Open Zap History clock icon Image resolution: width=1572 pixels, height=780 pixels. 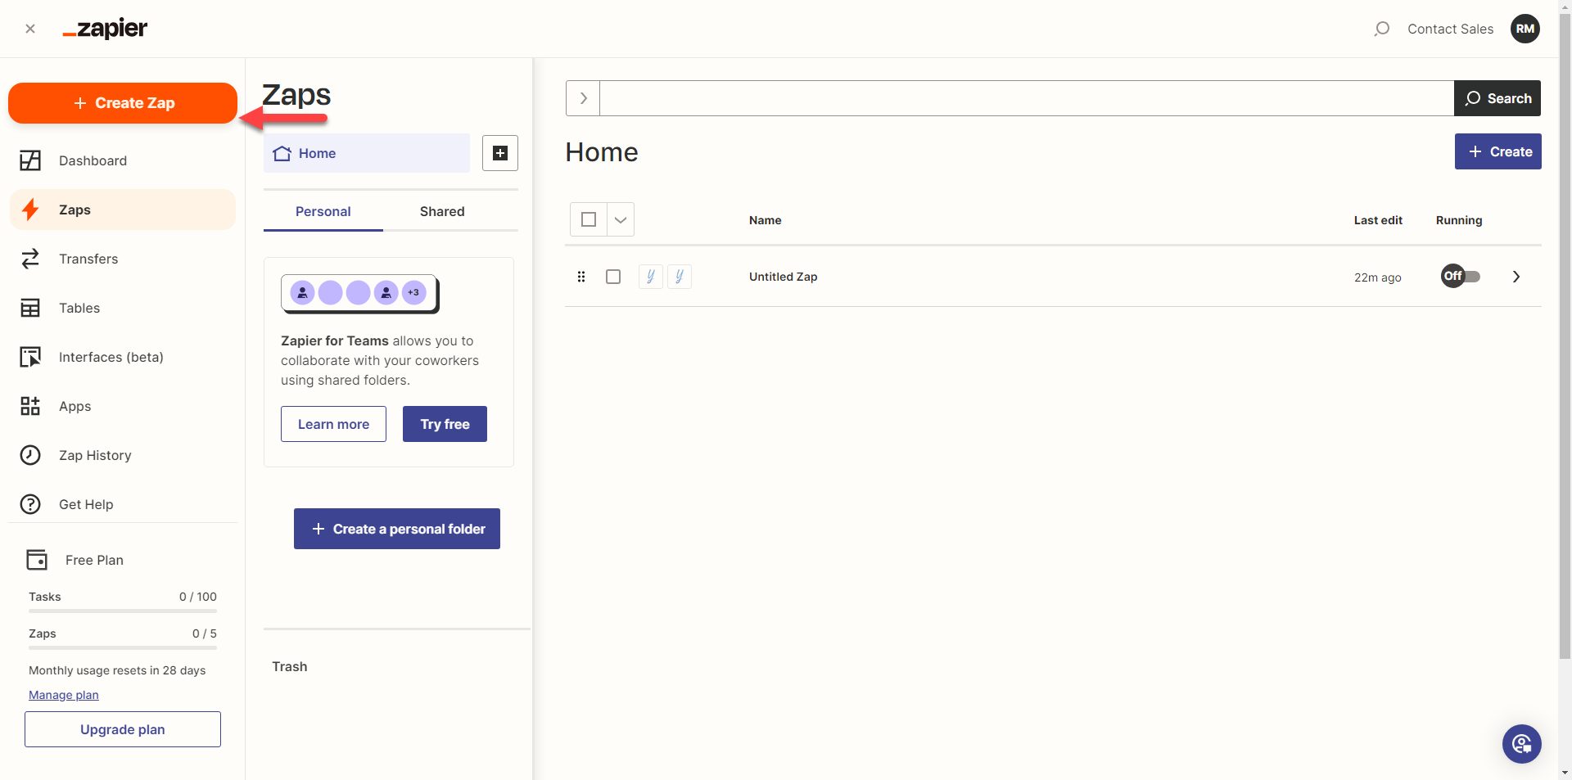(x=30, y=455)
